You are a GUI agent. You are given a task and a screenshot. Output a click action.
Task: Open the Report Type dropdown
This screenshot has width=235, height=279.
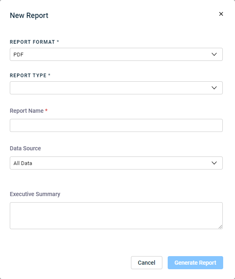tap(116, 88)
